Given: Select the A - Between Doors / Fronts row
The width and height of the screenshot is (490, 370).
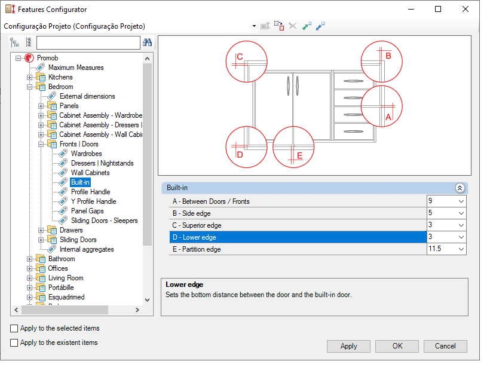Looking at the screenshot, I should point(298,201).
